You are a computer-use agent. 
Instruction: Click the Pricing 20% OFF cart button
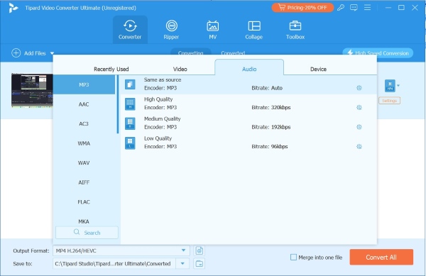302,8
